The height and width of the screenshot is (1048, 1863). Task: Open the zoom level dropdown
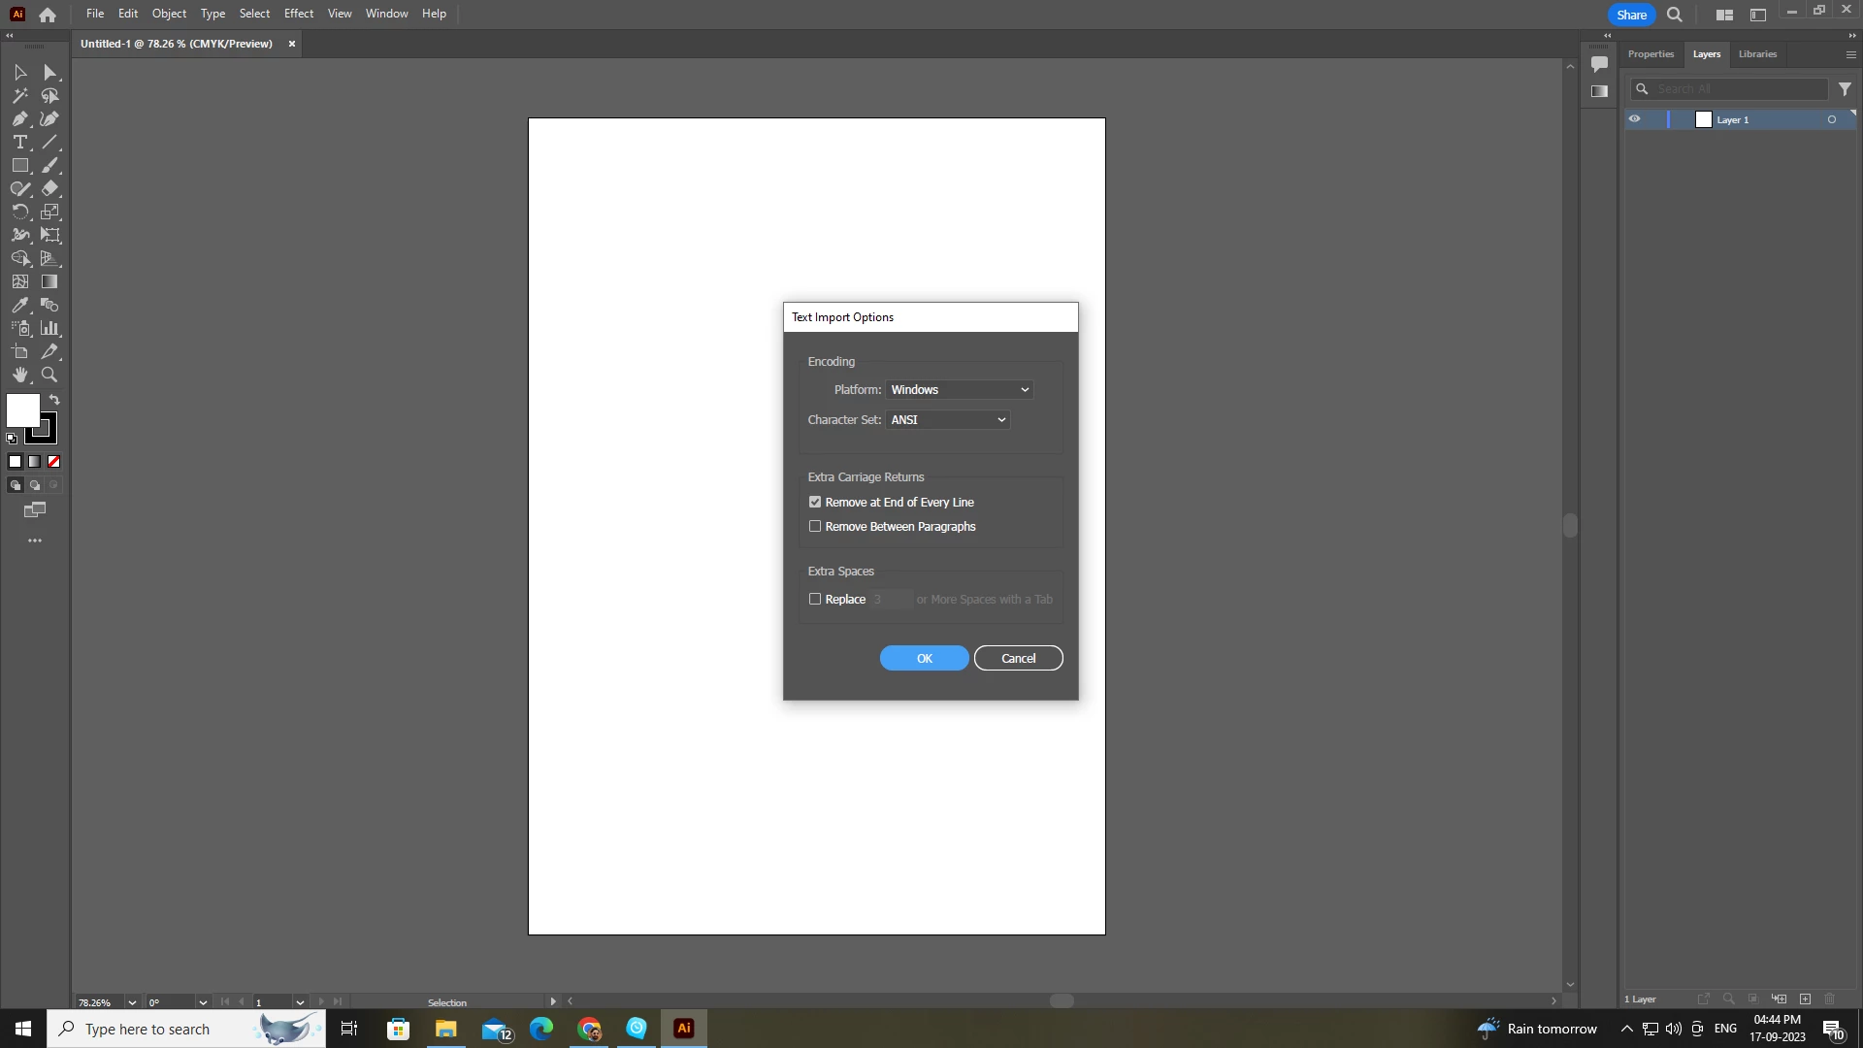point(132,1002)
